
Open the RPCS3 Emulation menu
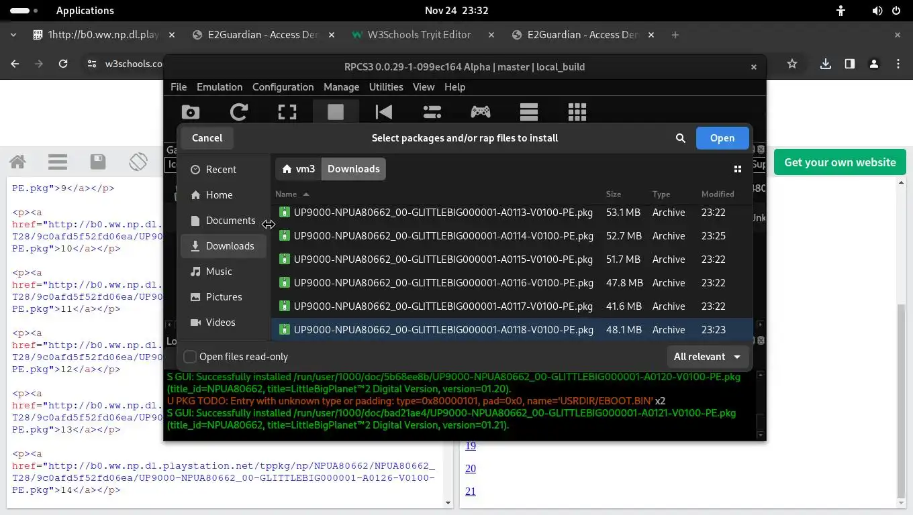220,87
